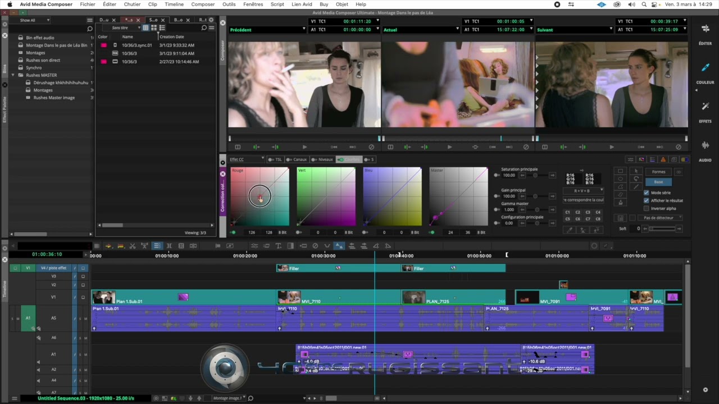
Task: Select the Synchro bin
Action: point(34,68)
